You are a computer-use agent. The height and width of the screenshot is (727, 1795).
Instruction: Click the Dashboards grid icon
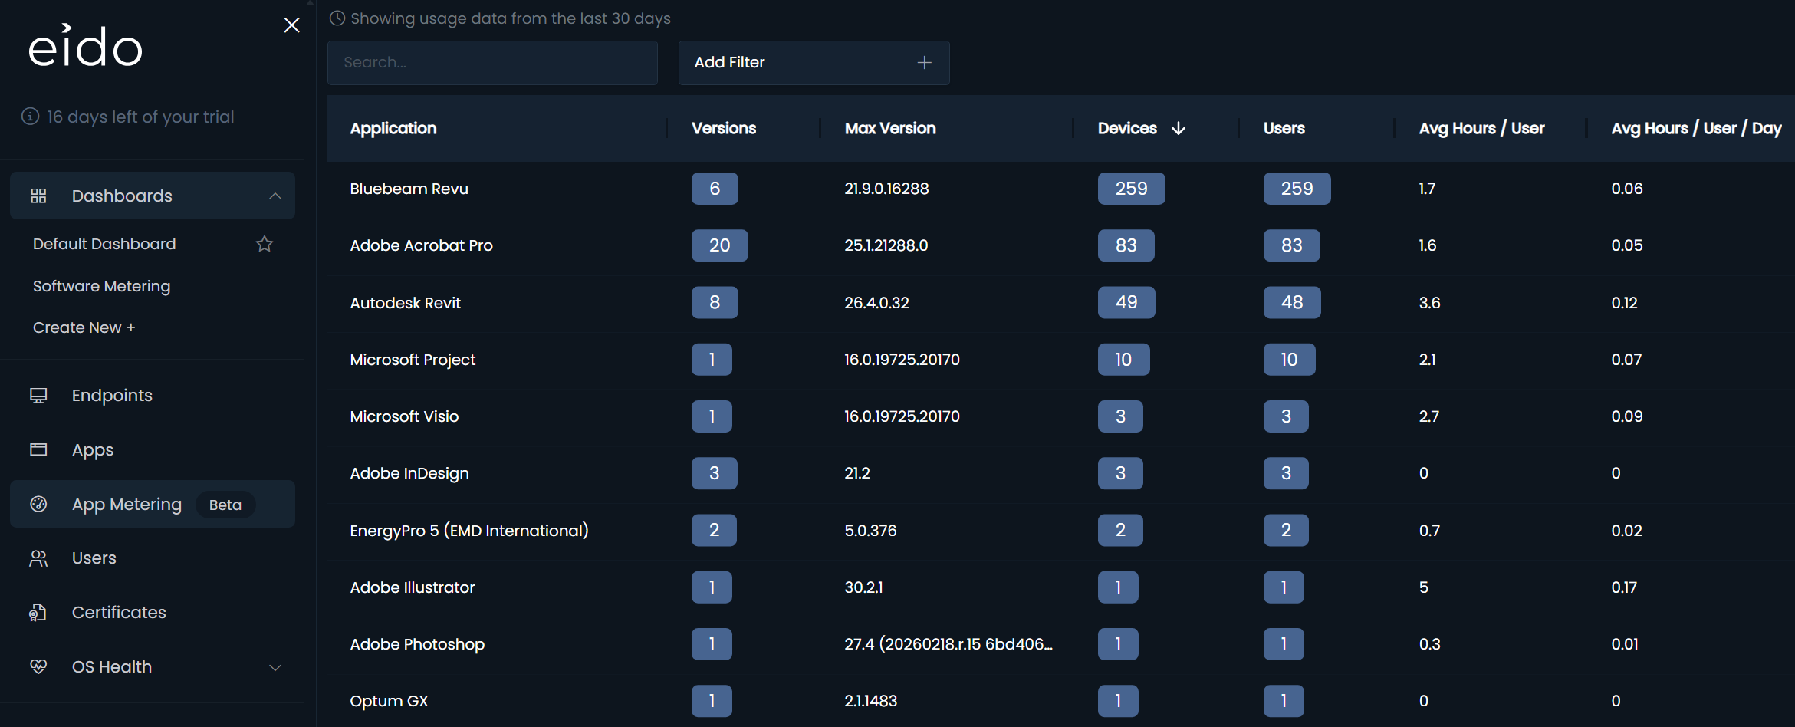tap(38, 196)
